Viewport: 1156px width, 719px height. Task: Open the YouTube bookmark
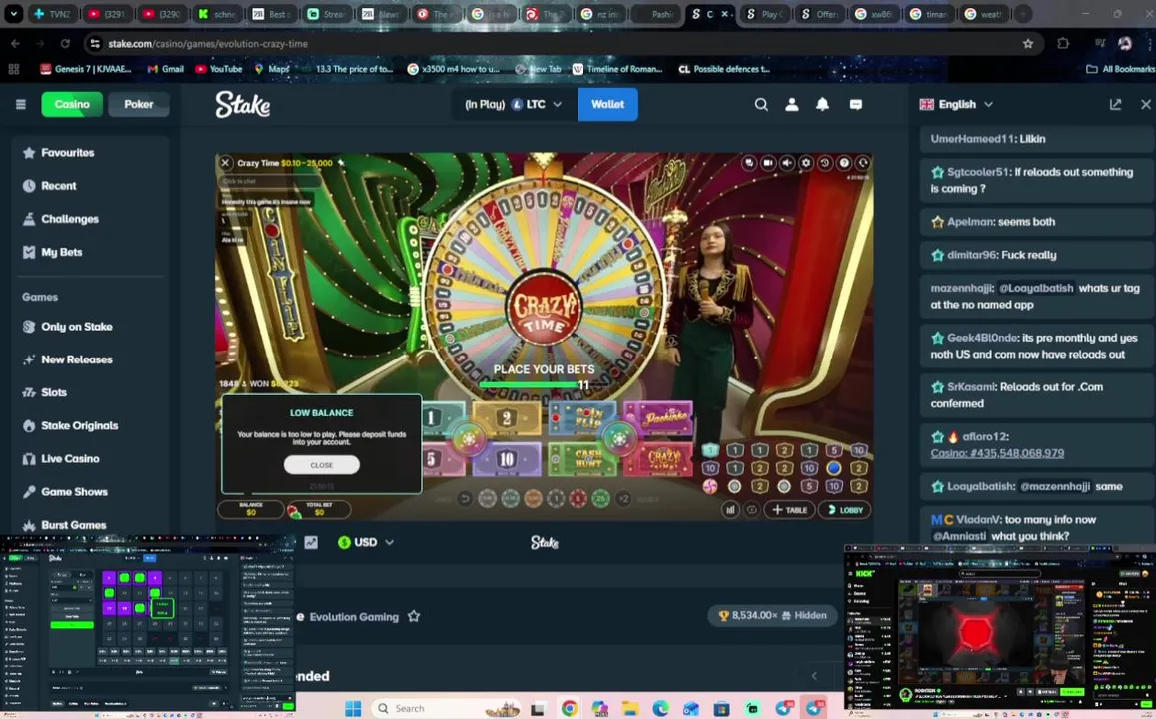218,69
